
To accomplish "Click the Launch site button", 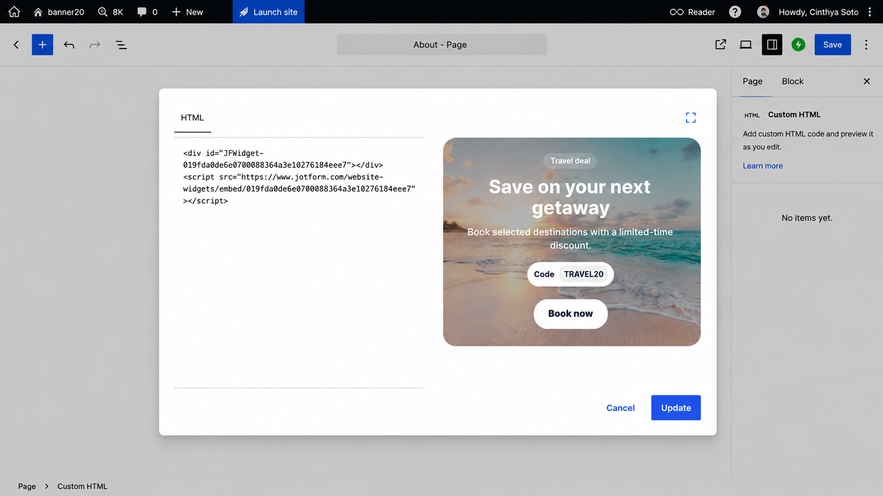I will 268,12.
